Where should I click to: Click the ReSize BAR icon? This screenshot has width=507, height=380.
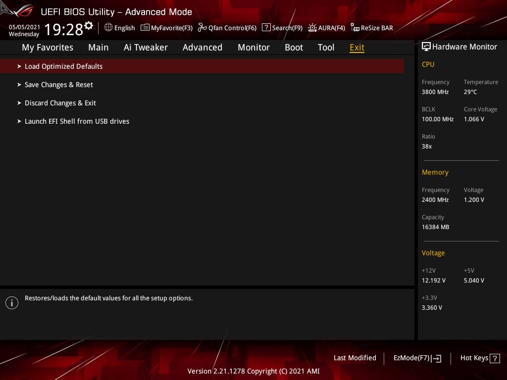pyautogui.click(x=355, y=28)
